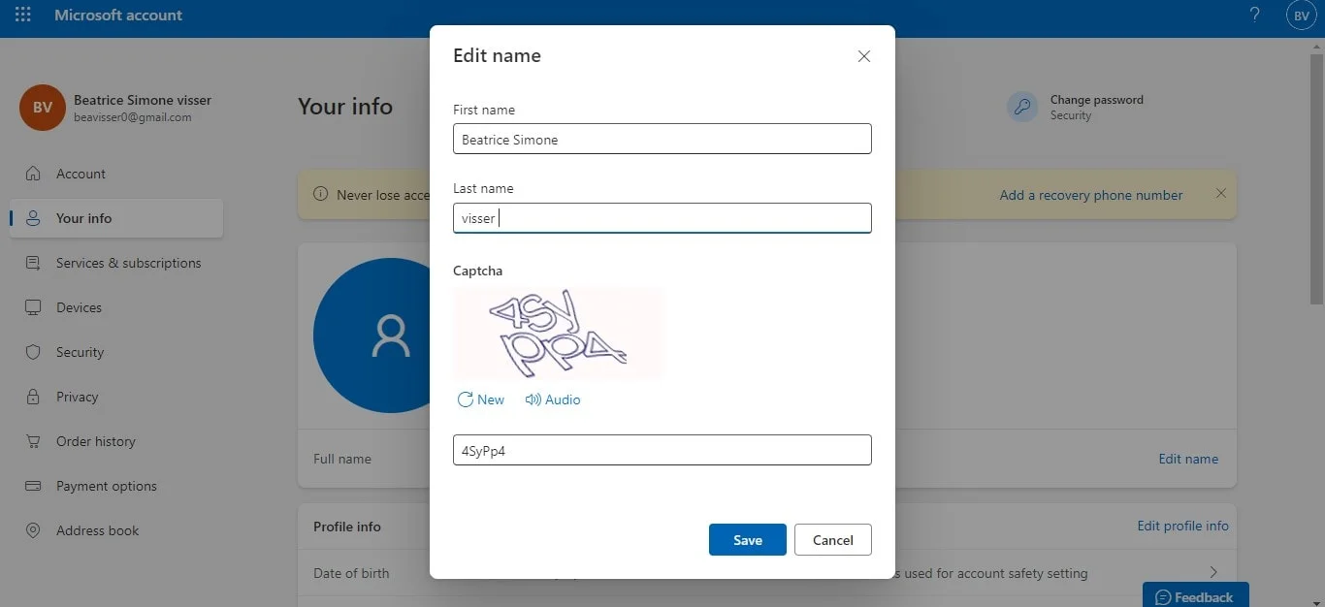This screenshot has width=1325, height=607.
Task: Click the captcha image
Action: pos(559,333)
